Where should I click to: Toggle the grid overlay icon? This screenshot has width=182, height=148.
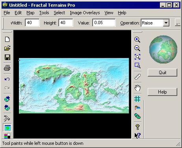click(137, 99)
